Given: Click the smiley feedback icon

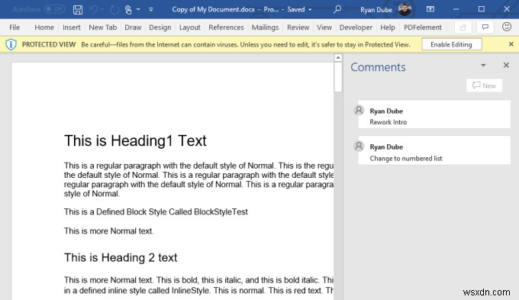Looking at the screenshot, I should (507, 27).
